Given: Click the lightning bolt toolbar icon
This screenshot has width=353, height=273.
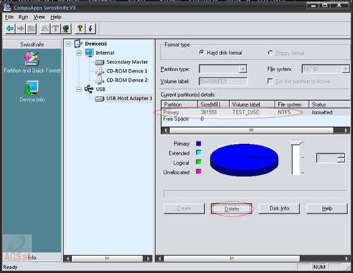Looking at the screenshot, I should [90, 29].
